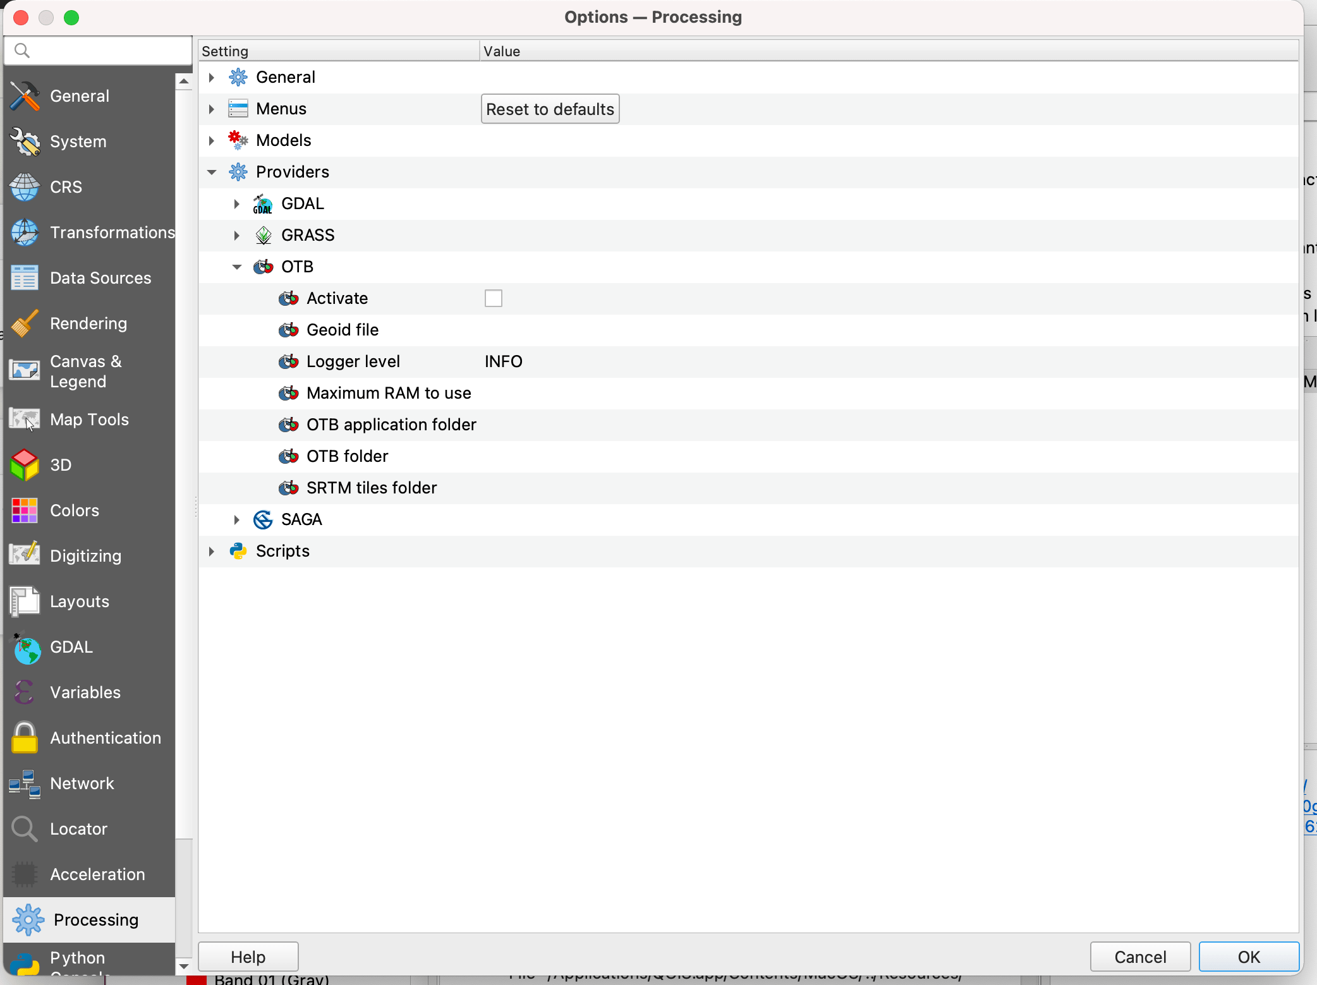This screenshot has width=1317, height=985.
Task: Expand the GRASS provider entry
Action: coord(236,235)
